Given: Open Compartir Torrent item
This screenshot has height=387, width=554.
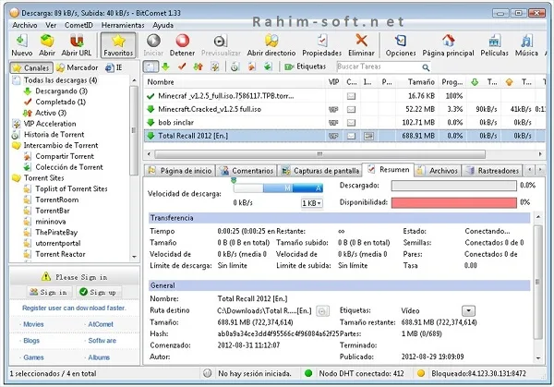Looking at the screenshot, I should pos(65,156).
